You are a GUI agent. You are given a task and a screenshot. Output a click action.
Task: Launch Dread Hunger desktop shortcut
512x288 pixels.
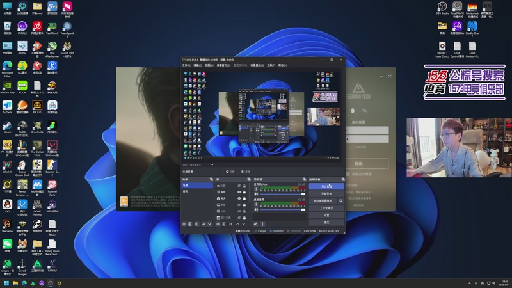(22, 267)
